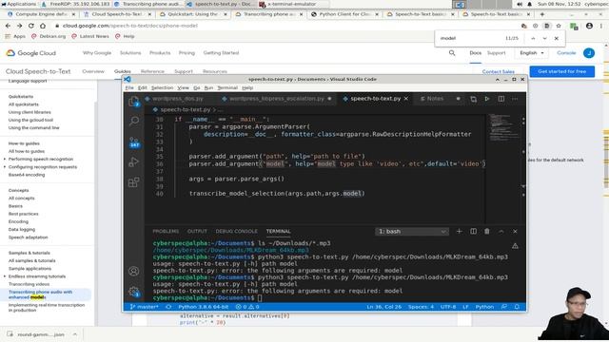
Task: Open the VS Code Explorer view
Action: click(134, 102)
